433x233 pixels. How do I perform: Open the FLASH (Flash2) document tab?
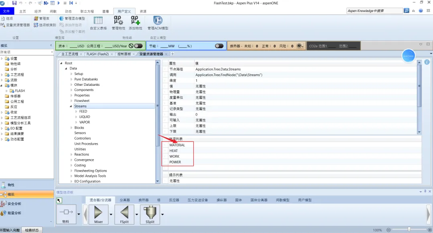tap(98, 54)
